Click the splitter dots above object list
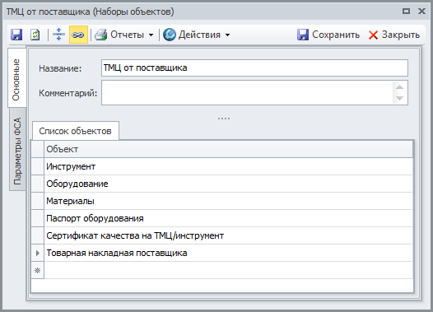Viewport: 433px width, 312px height. tap(224, 119)
